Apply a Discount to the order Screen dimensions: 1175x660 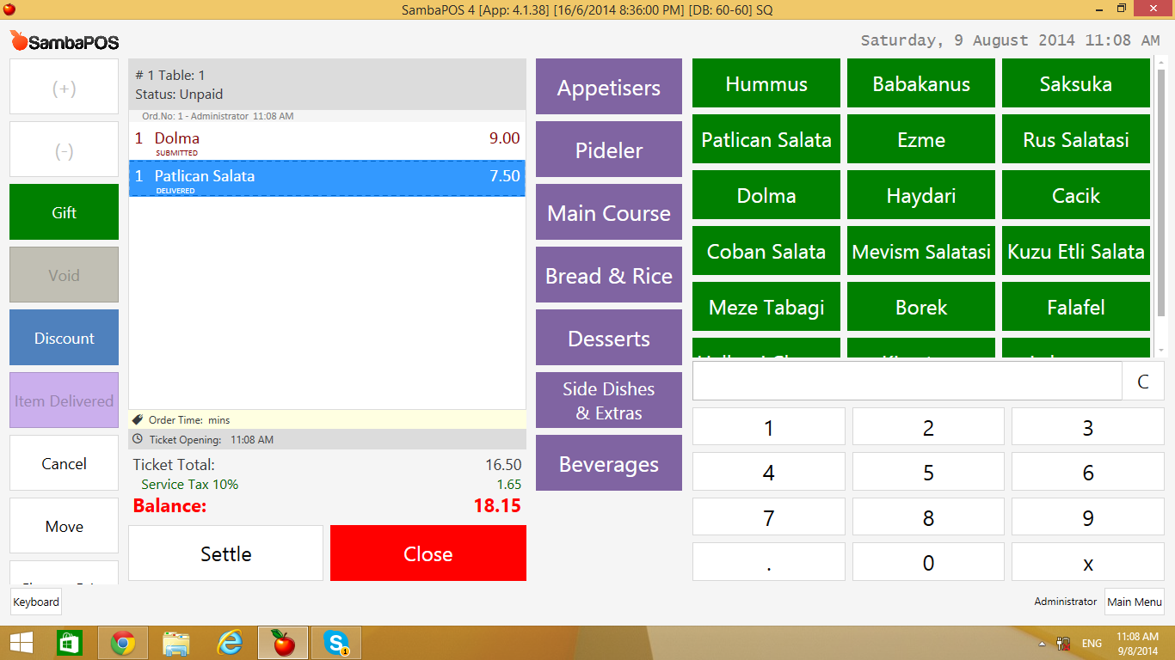point(65,338)
